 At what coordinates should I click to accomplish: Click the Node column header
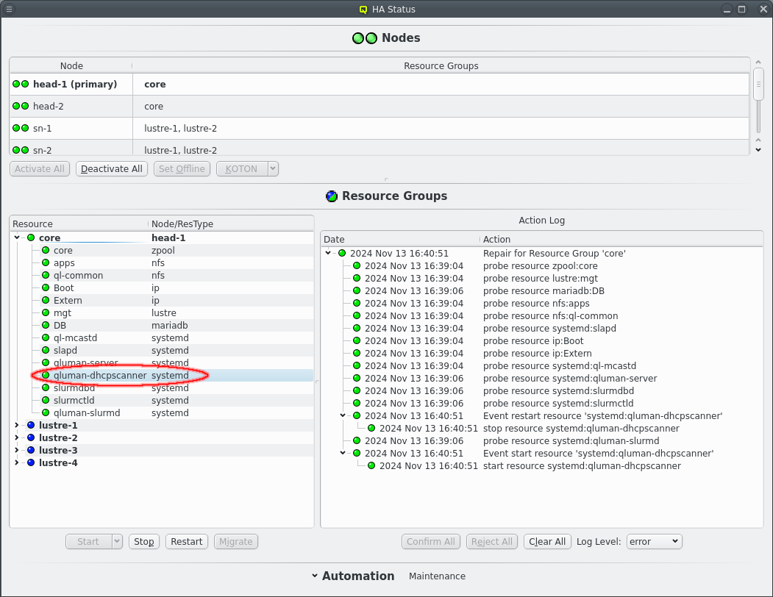(71, 65)
